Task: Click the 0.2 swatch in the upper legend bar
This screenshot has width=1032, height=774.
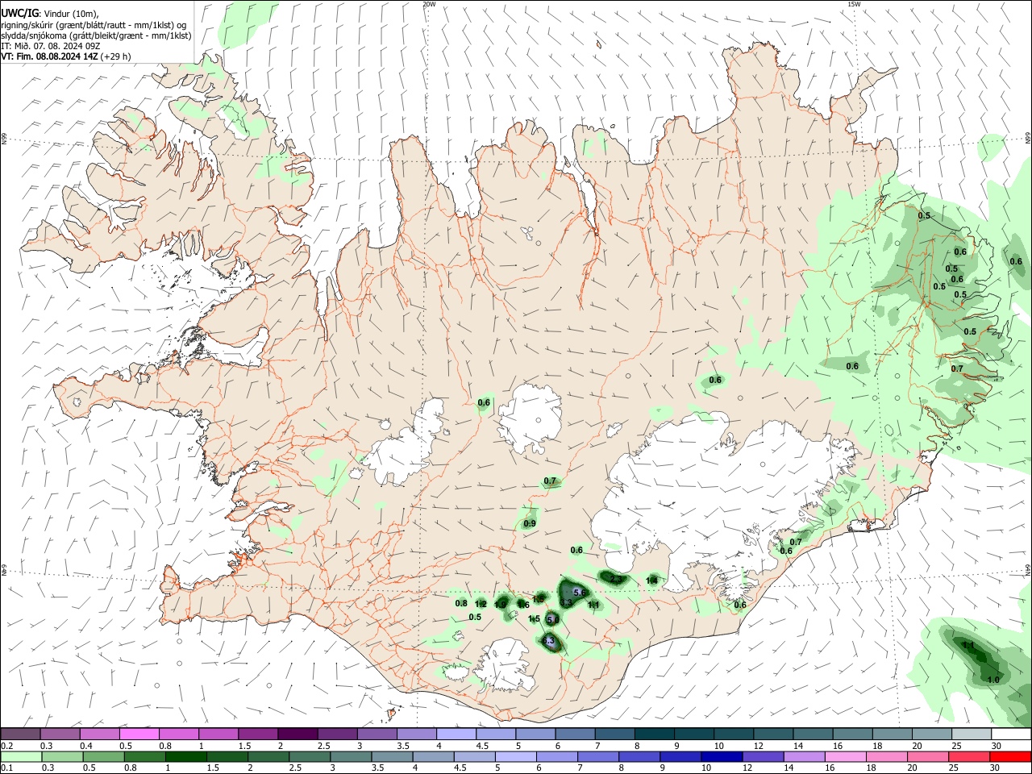Action: pyautogui.click(x=20, y=734)
